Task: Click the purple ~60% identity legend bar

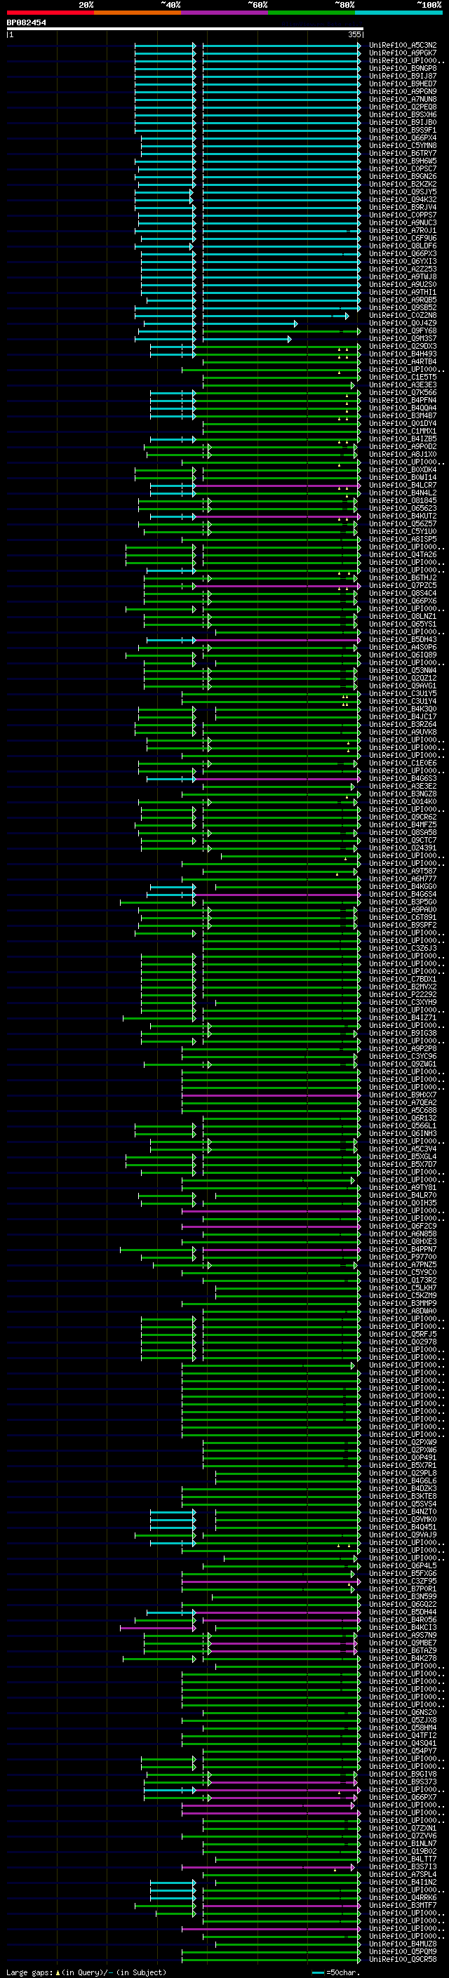Action: [225, 13]
